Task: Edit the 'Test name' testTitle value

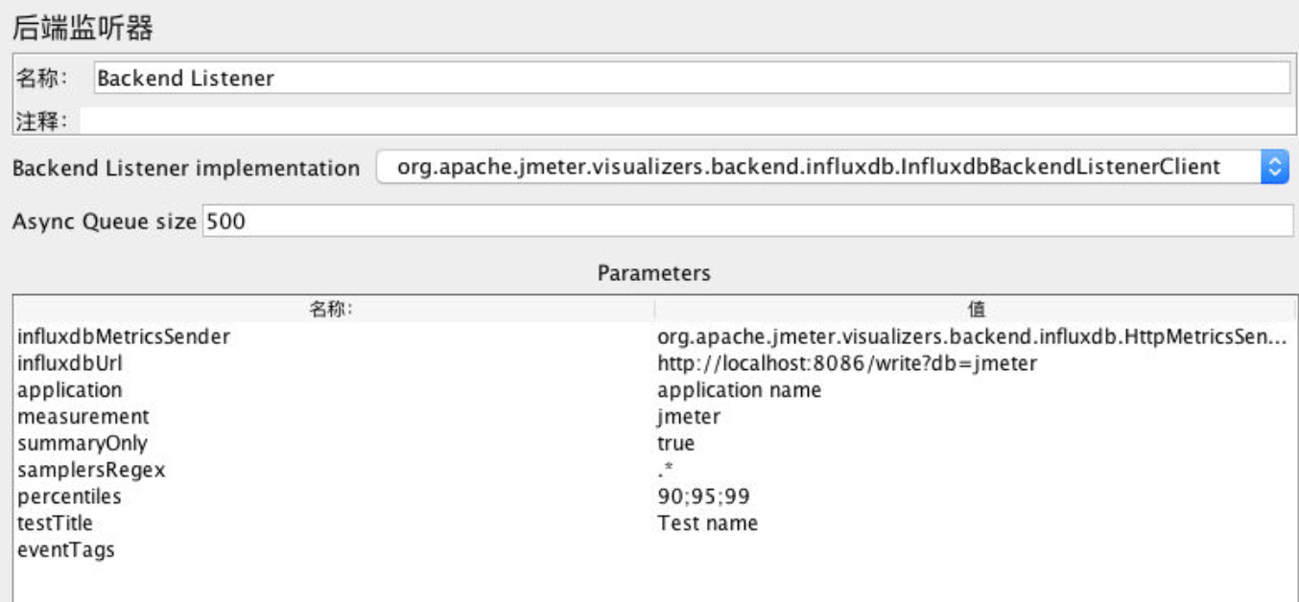Action: coord(707,523)
